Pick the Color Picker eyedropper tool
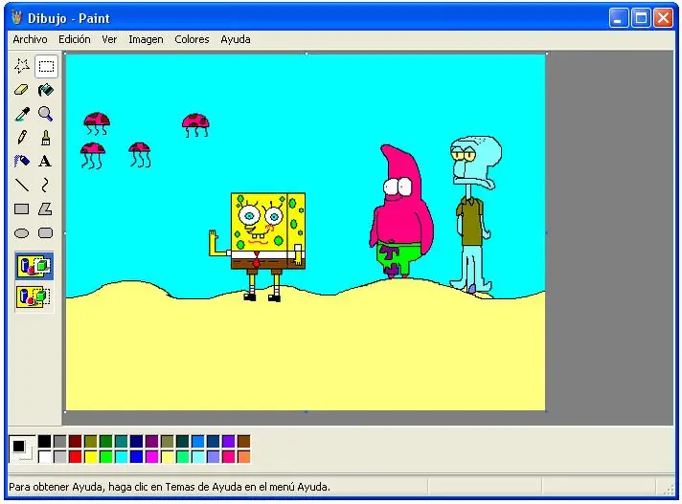Image resolution: width=682 pixels, height=504 pixels. click(x=22, y=114)
